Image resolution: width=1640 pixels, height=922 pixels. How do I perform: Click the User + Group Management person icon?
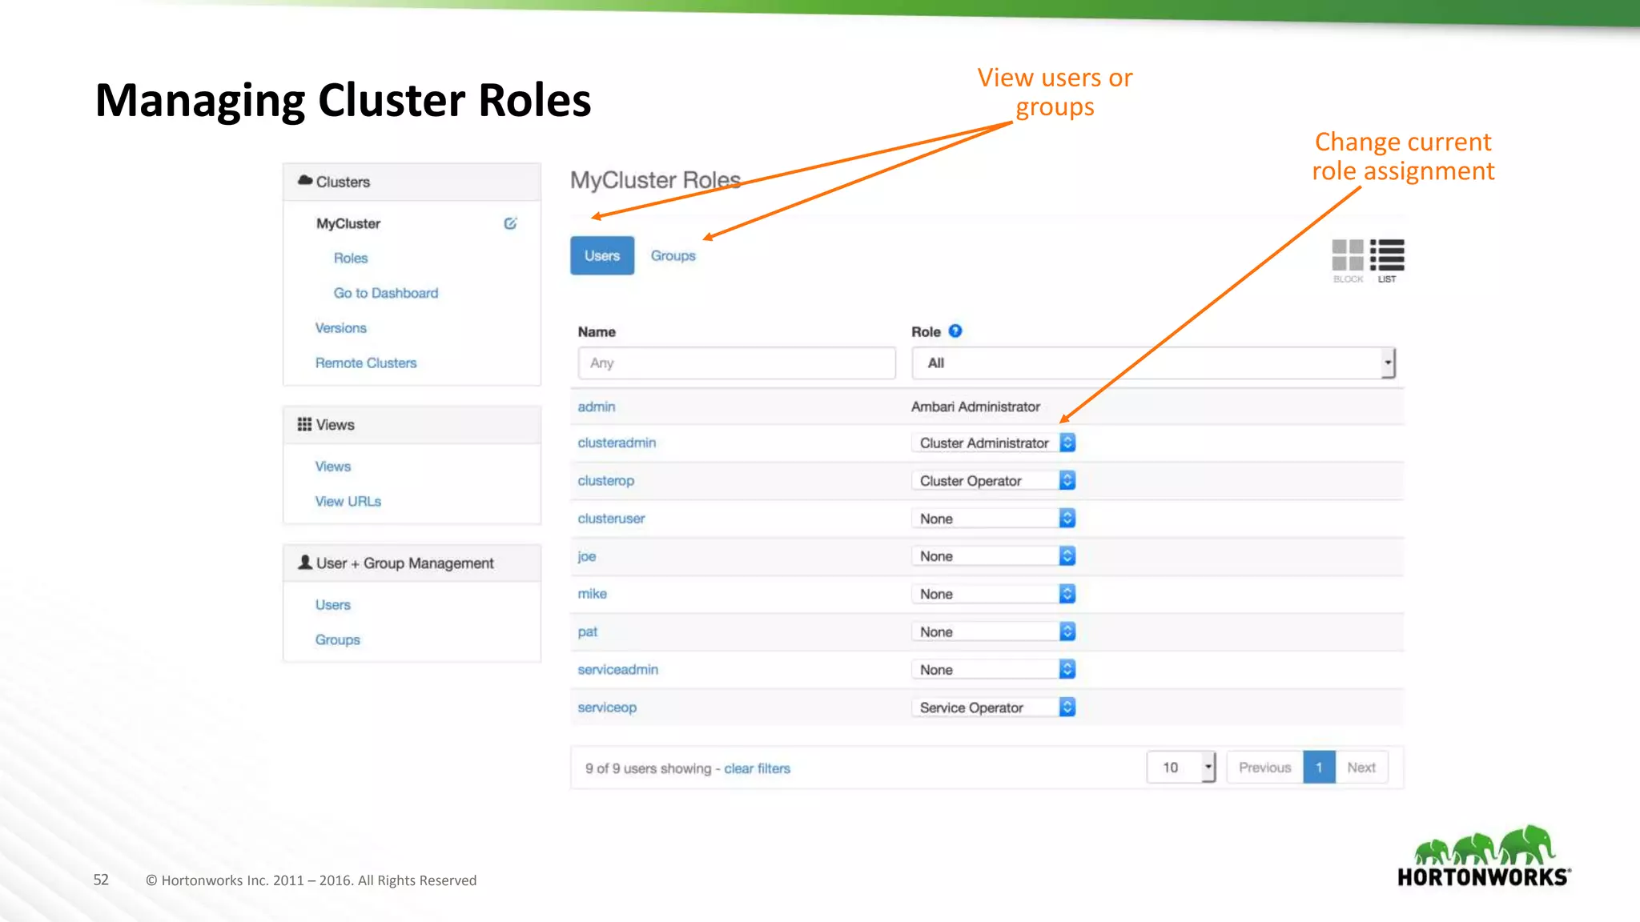point(305,563)
